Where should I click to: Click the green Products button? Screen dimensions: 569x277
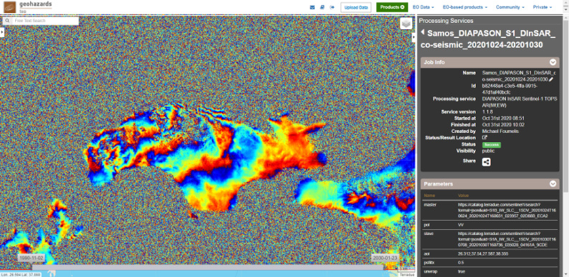[x=392, y=7]
